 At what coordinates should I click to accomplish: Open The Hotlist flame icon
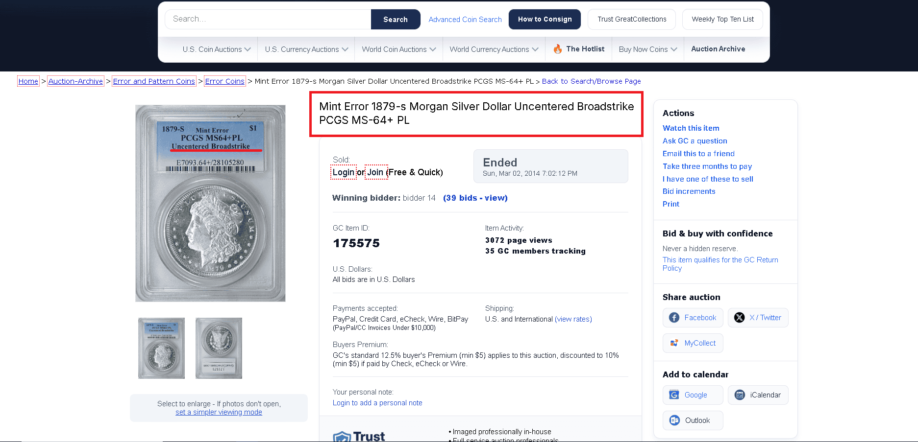click(558, 49)
